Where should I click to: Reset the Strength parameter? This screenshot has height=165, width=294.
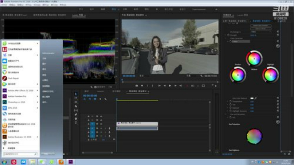point(278,35)
